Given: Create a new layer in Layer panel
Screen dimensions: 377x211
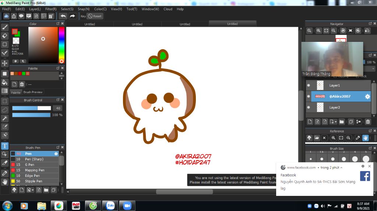Looking at the screenshot, I should click(310, 122).
